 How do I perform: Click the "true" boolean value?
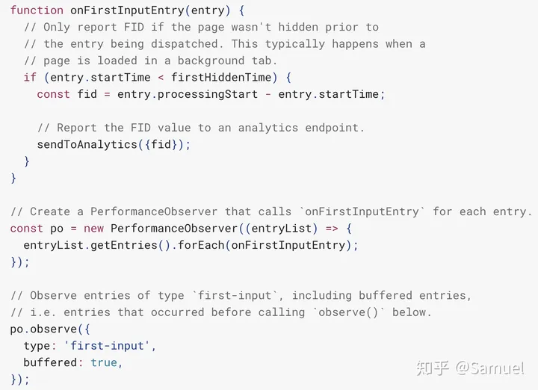coord(104,362)
